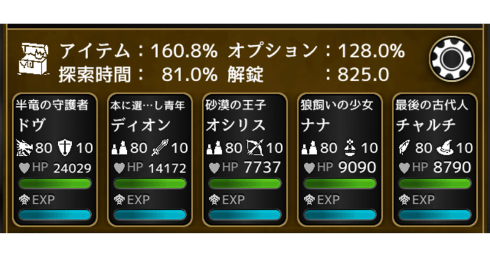Click the heart HP icon on ディオン

119,167
